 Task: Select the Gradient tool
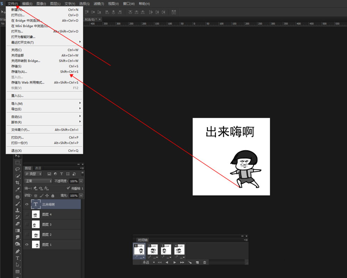(17, 230)
